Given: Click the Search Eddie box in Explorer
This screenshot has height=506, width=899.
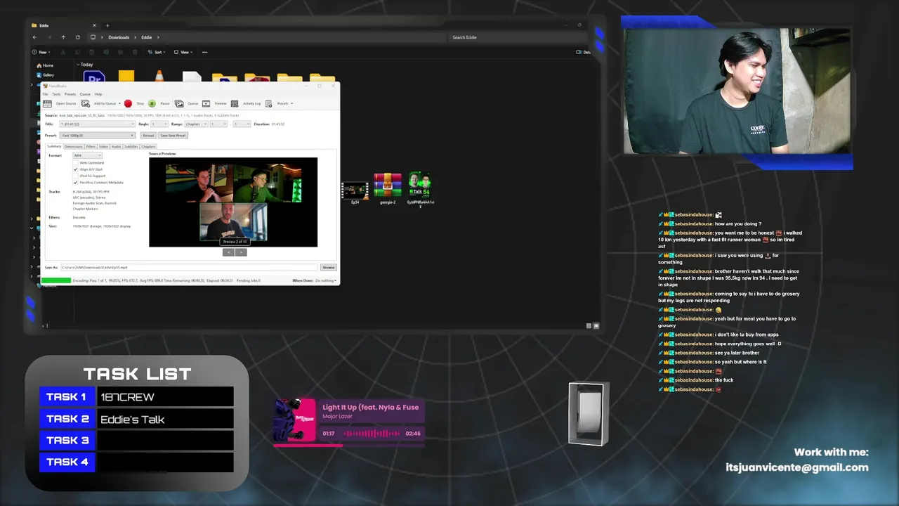Looking at the screenshot, I should tap(516, 37).
